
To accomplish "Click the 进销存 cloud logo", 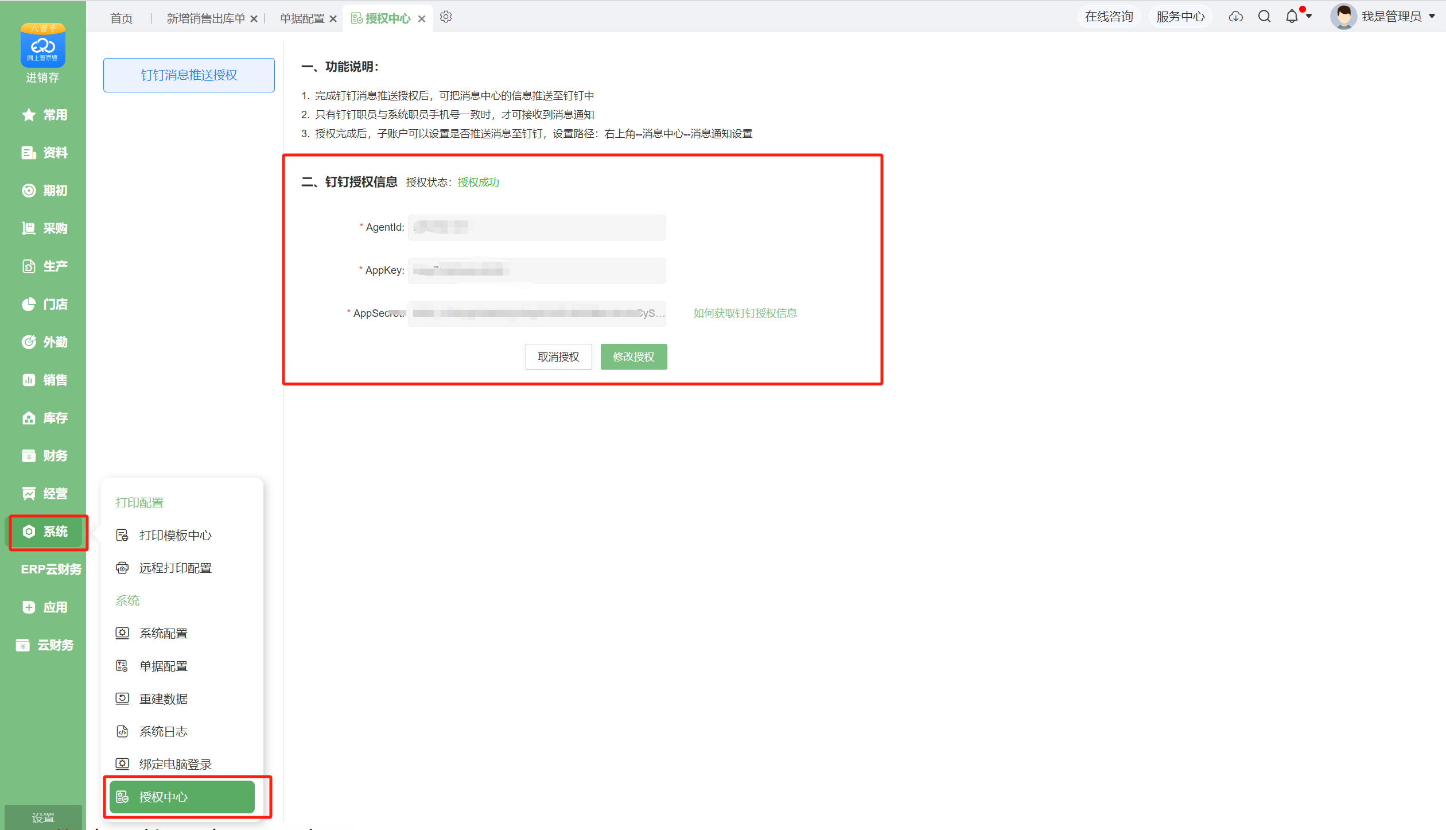I will pos(43,45).
